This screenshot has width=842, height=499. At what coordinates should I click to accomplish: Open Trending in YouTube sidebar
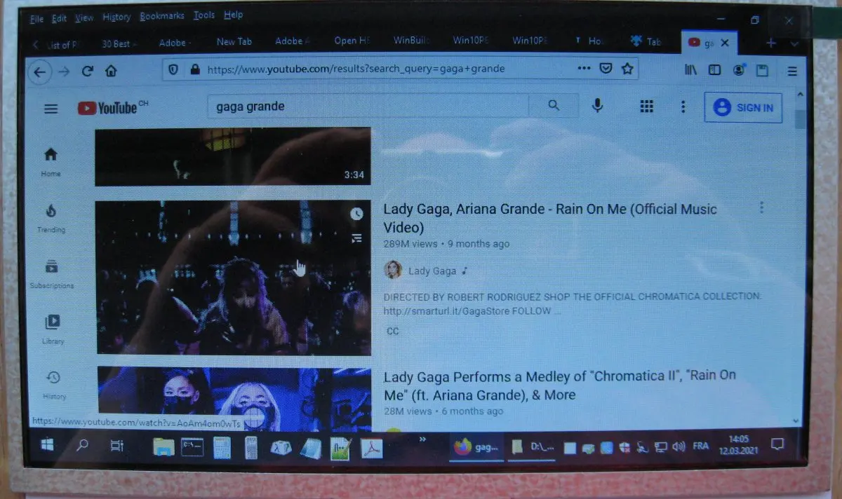51,218
